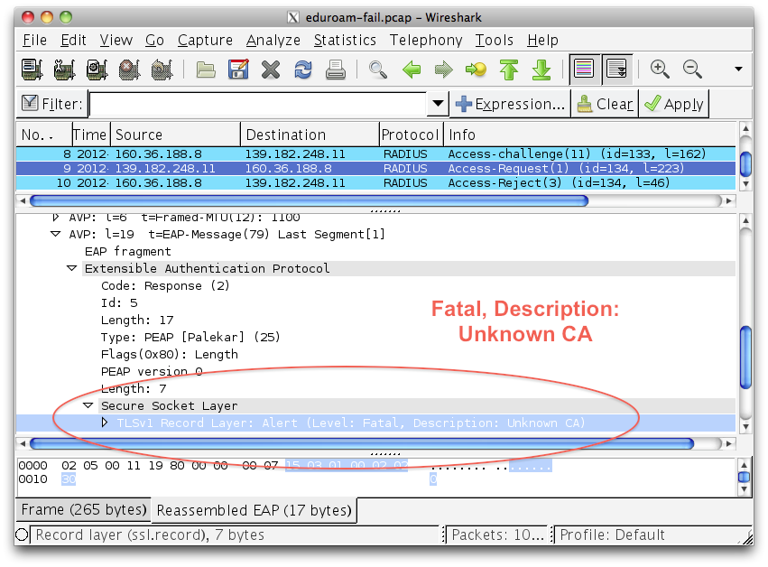Clear the display filter

605,104
